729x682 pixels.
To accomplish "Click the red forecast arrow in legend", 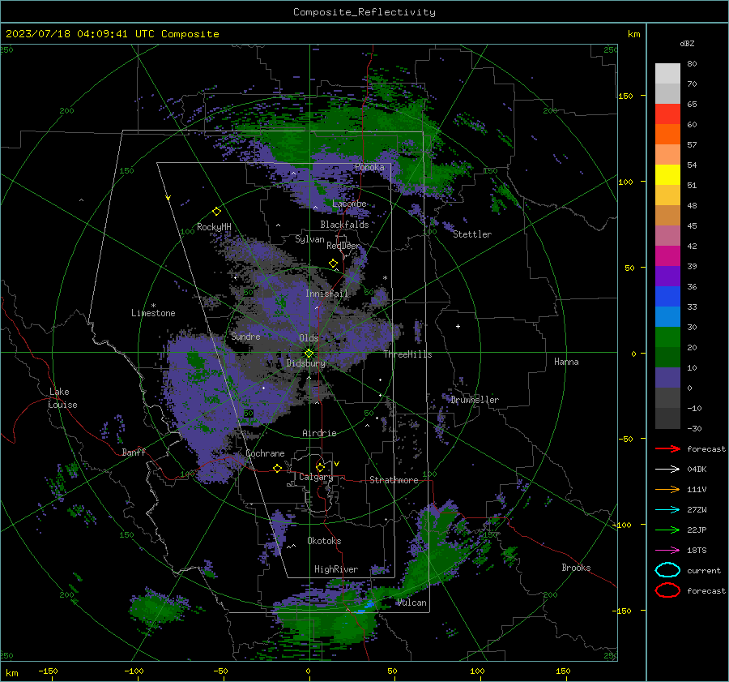I will [667, 448].
